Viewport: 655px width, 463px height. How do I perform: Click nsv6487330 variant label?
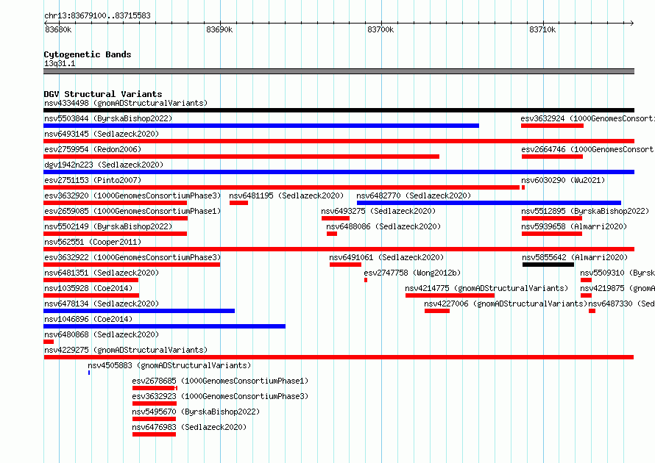[622, 304]
